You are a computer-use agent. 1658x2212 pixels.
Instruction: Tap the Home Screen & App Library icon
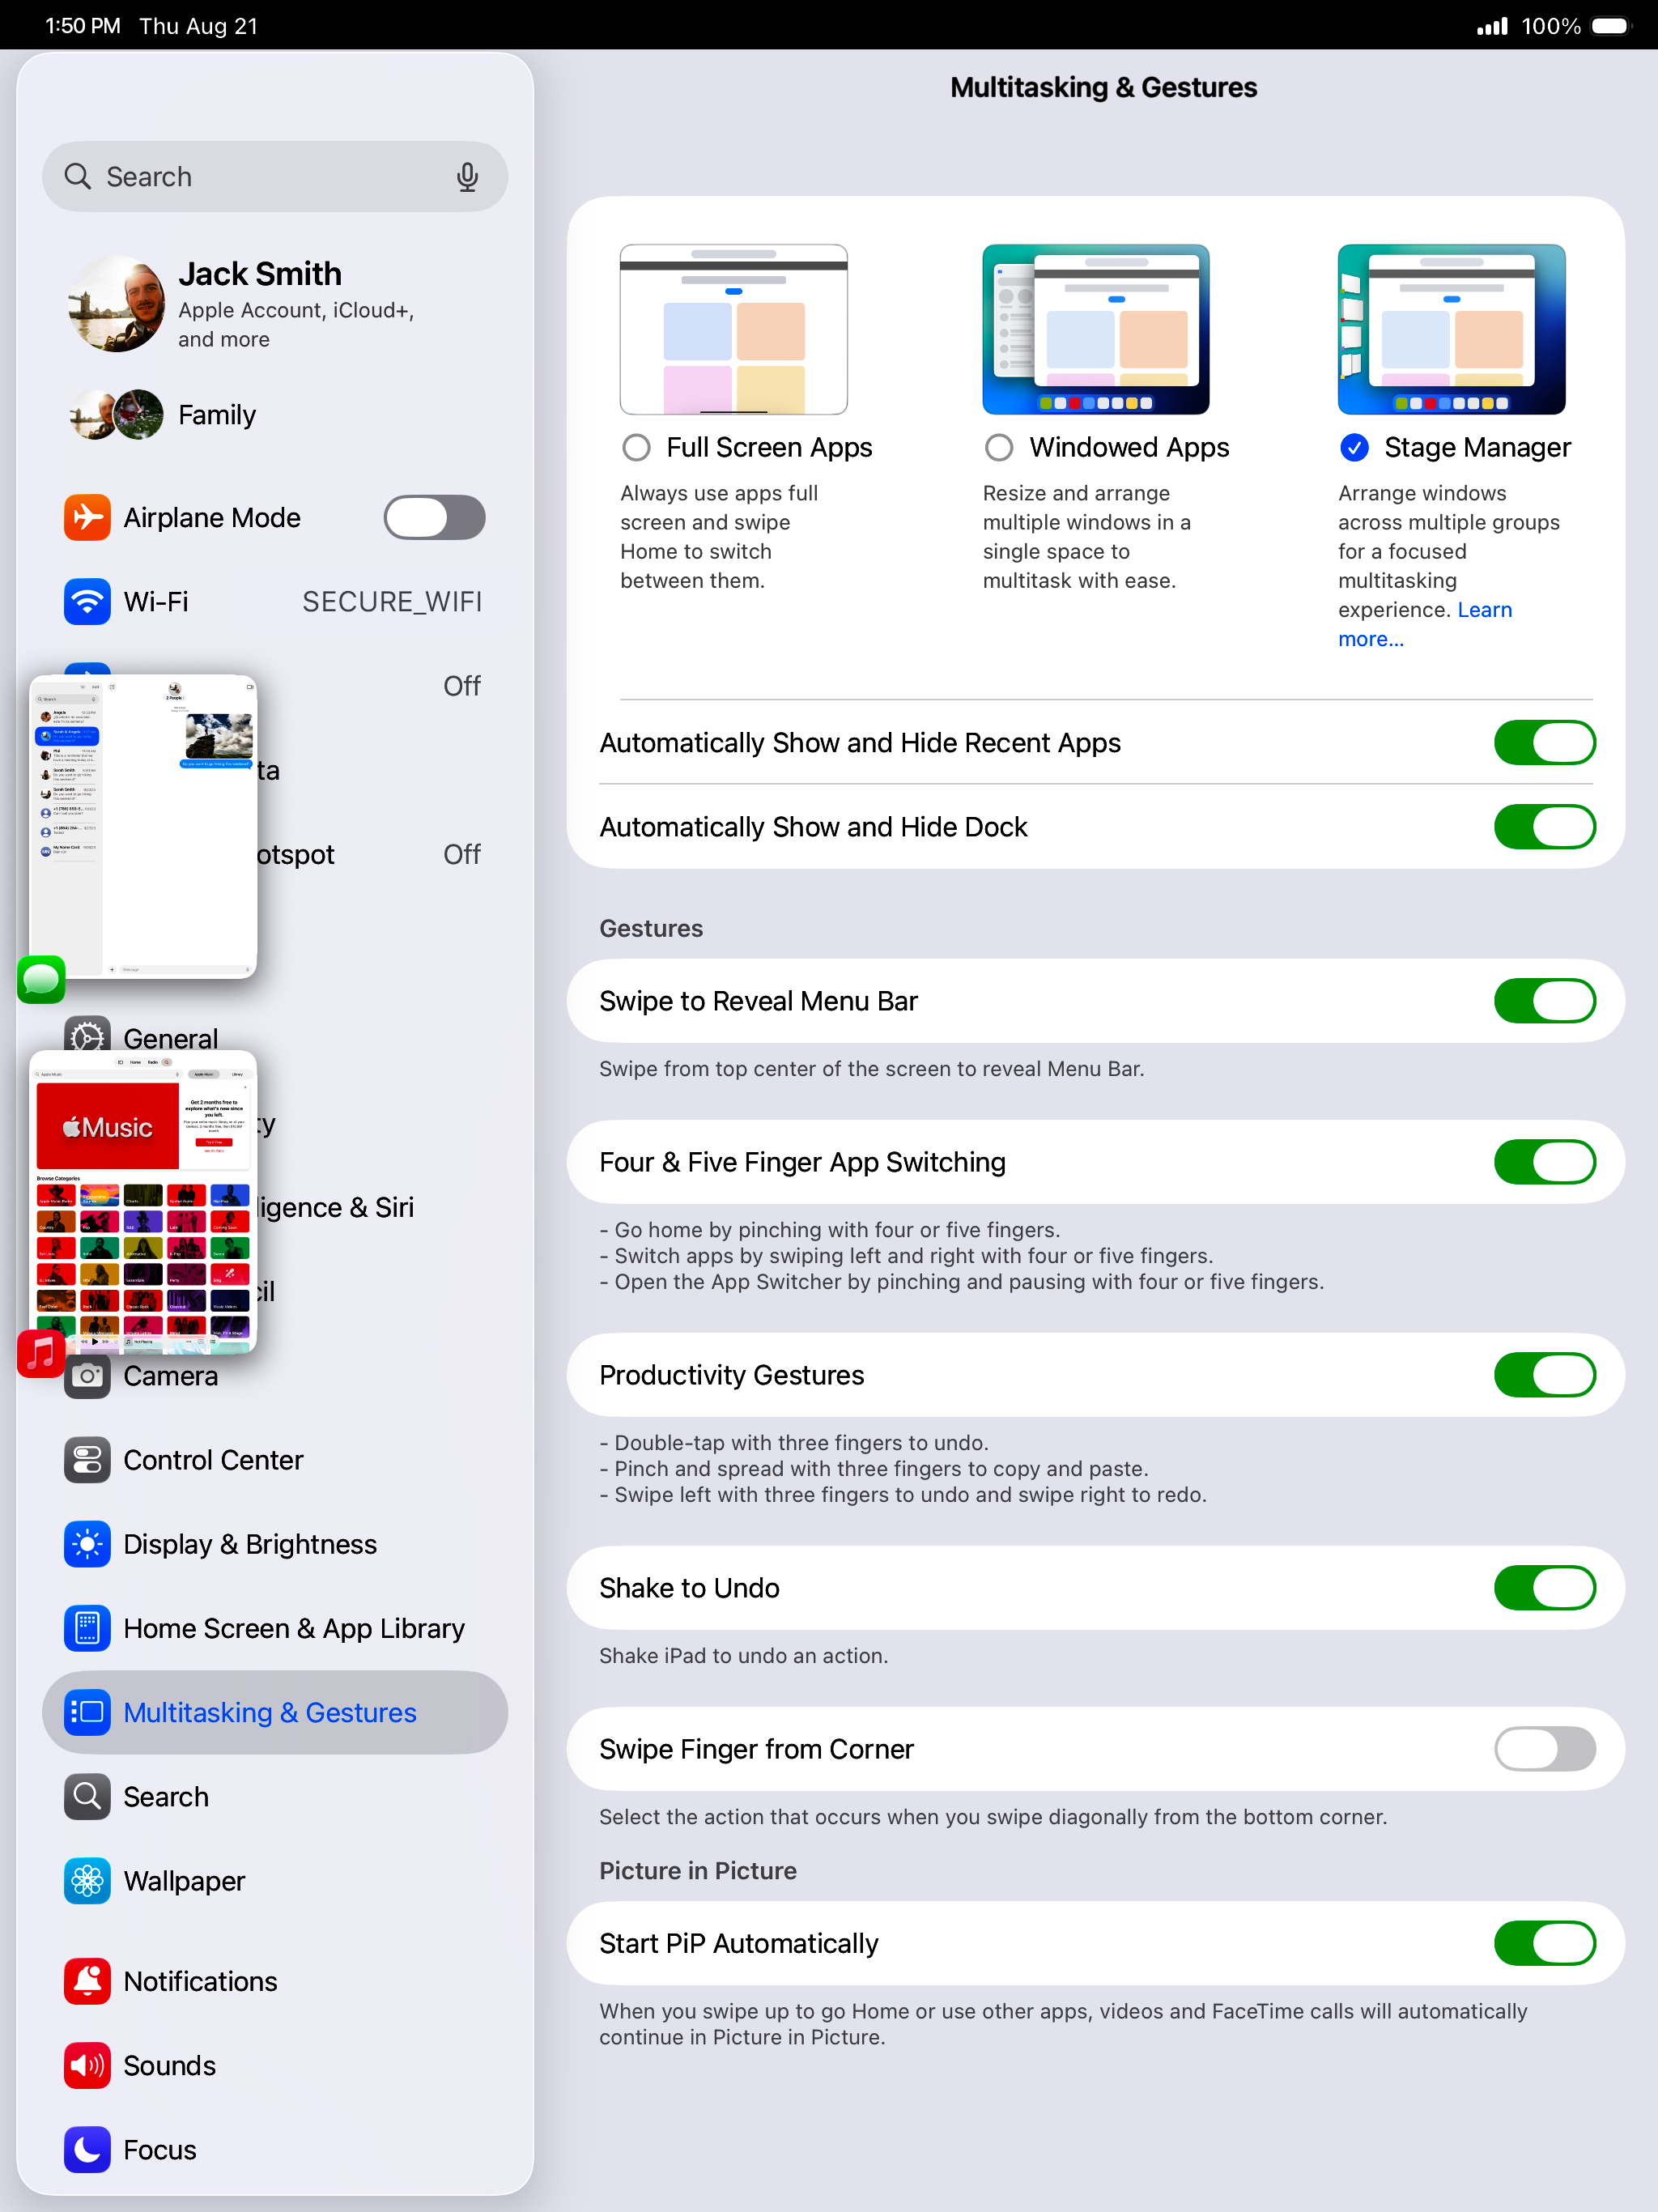click(x=87, y=1629)
